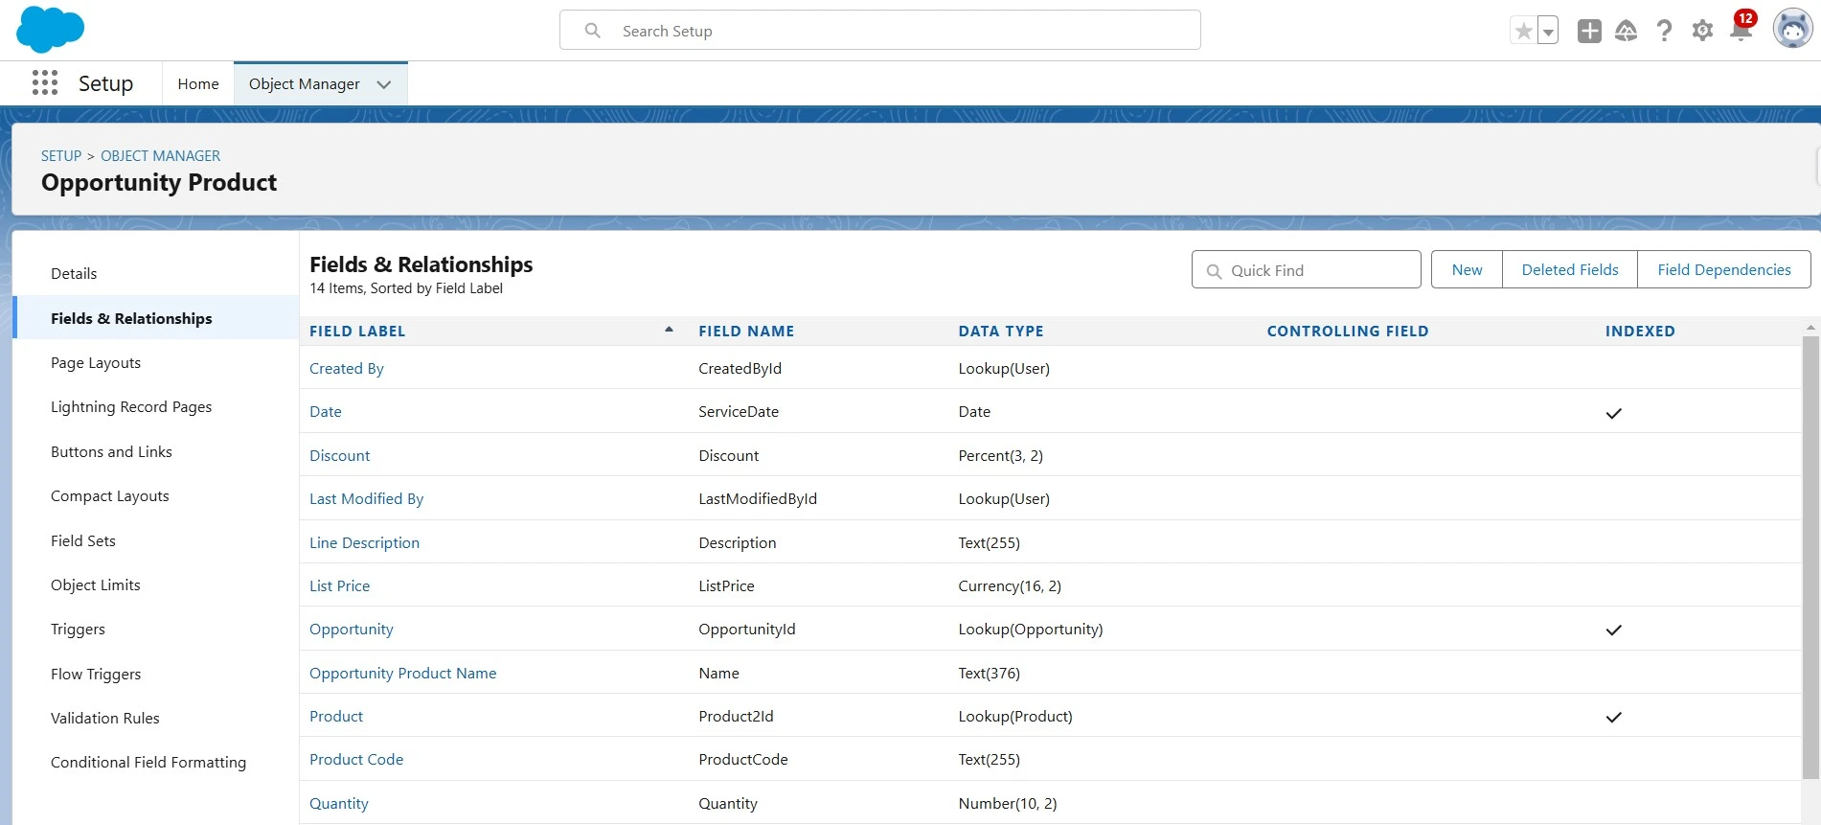Open the Opportunity Product Name field link

pyautogui.click(x=402, y=674)
